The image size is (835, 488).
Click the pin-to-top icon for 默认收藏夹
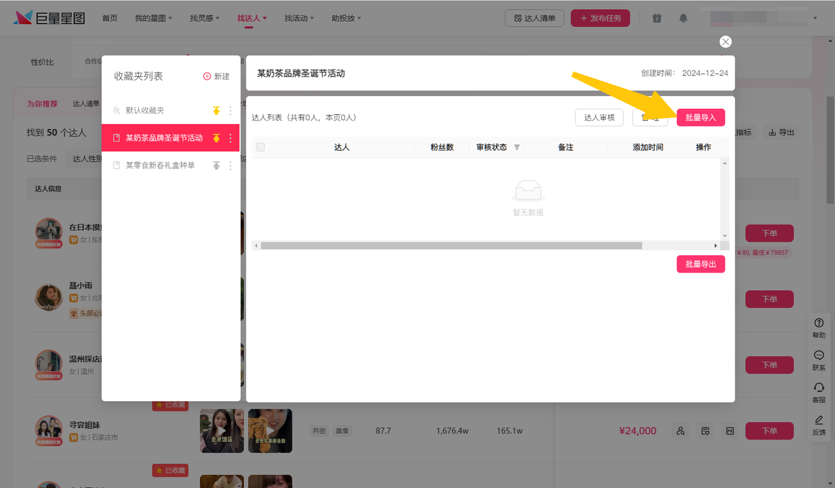pyautogui.click(x=217, y=111)
